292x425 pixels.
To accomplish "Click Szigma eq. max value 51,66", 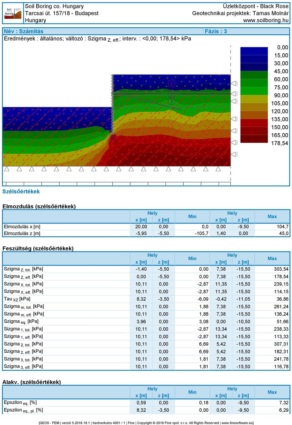I will (x=282, y=321).
